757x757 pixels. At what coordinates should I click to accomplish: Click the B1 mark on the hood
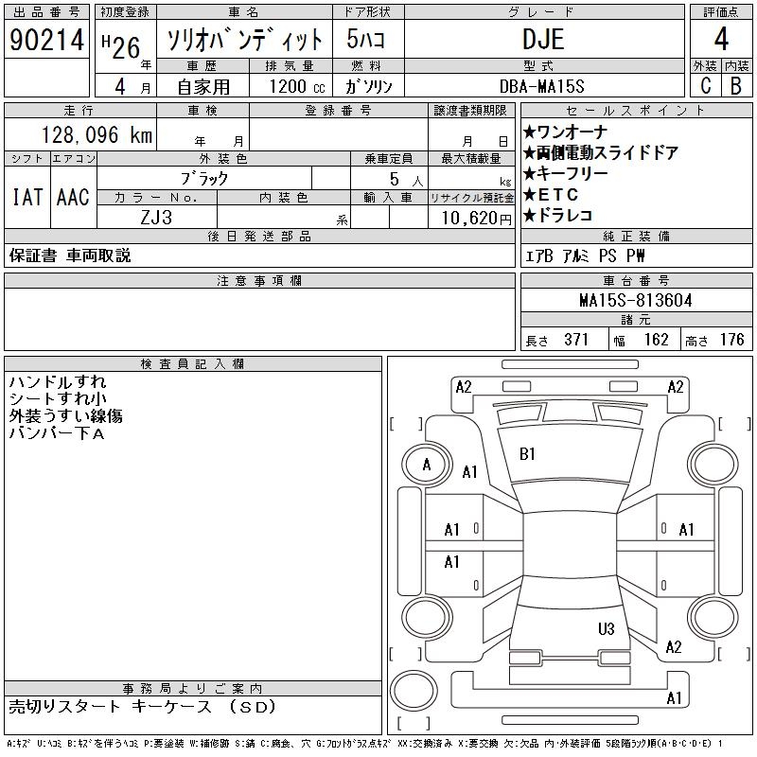tap(527, 454)
